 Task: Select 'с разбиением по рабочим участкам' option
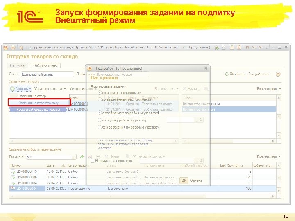point(100,113)
